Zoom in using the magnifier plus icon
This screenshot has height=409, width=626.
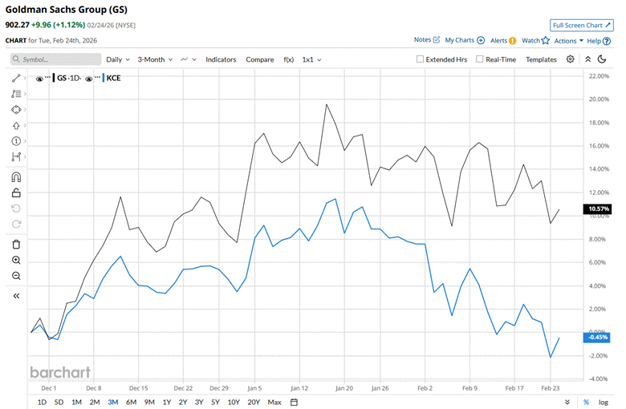[16, 261]
